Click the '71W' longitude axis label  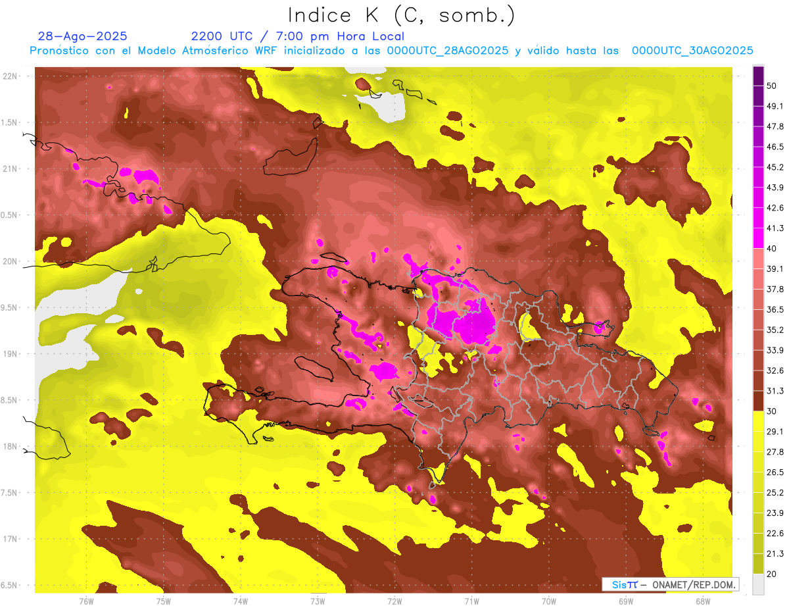[x=471, y=601]
